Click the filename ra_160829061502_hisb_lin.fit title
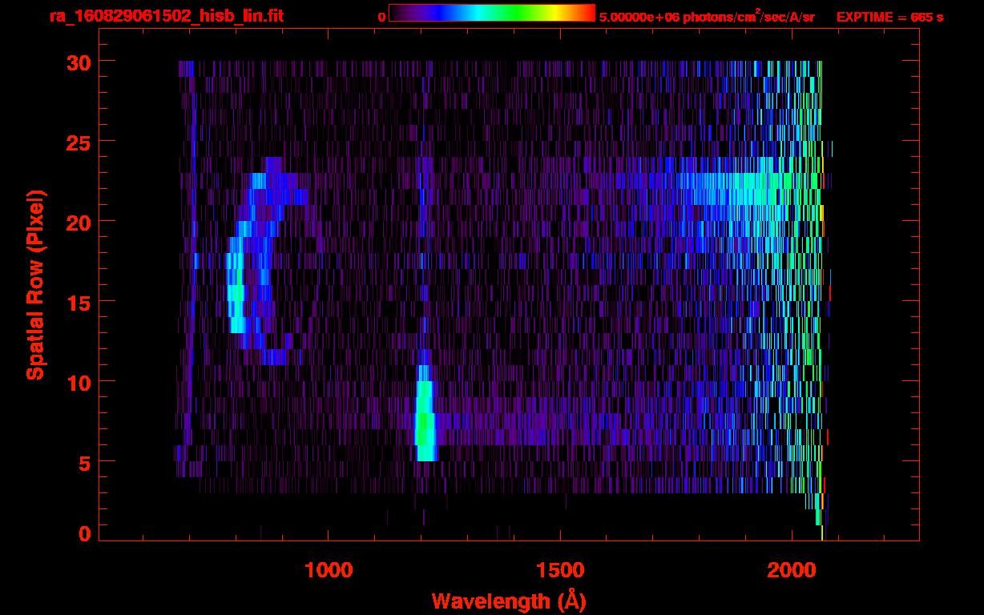This screenshot has height=615, width=984. 167,16
